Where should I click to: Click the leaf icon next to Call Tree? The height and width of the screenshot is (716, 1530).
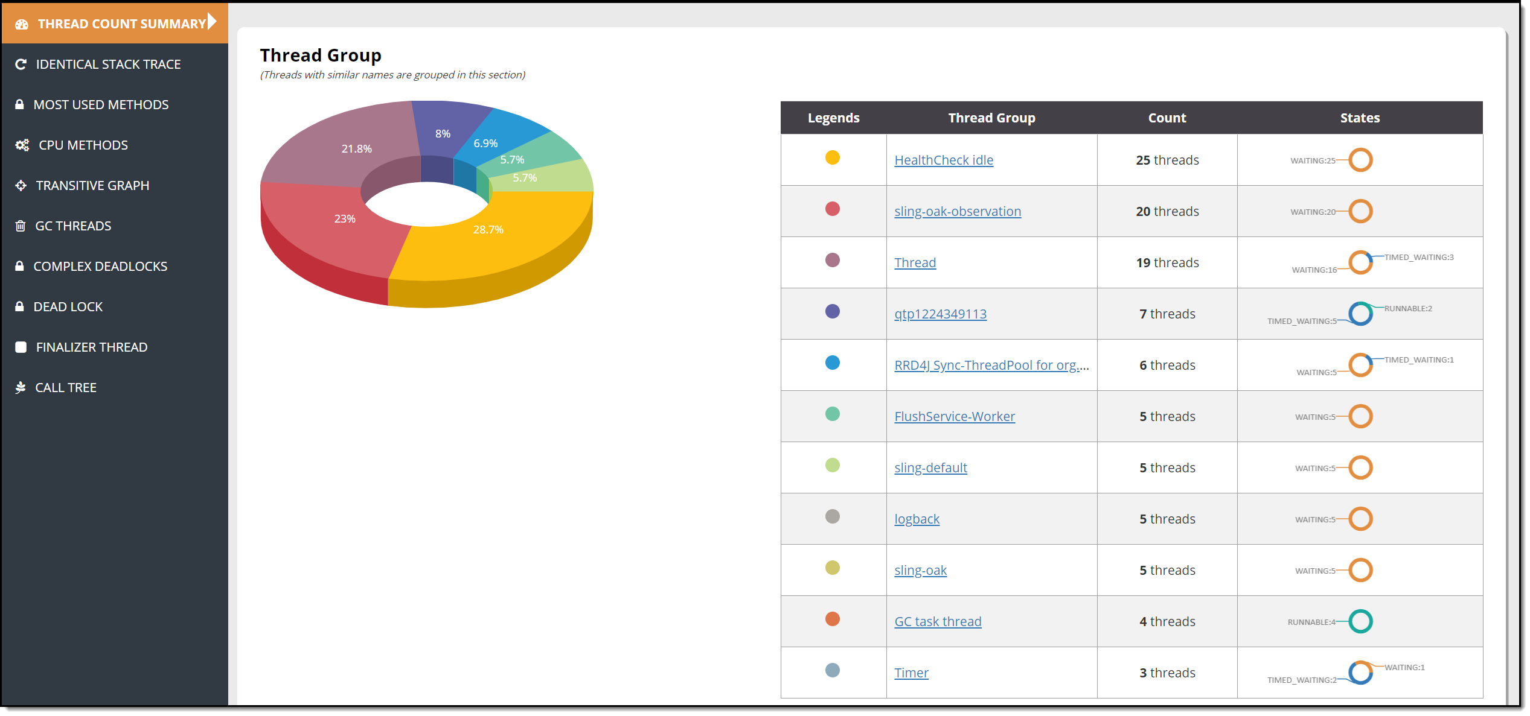tap(21, 388)
